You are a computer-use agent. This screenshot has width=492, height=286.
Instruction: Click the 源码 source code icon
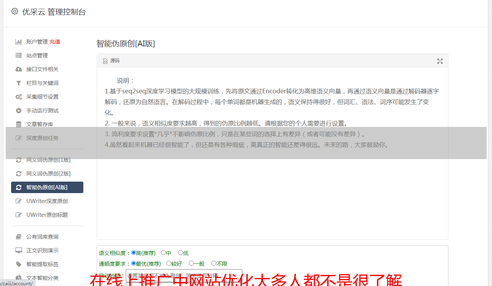[x=105, y=61]
